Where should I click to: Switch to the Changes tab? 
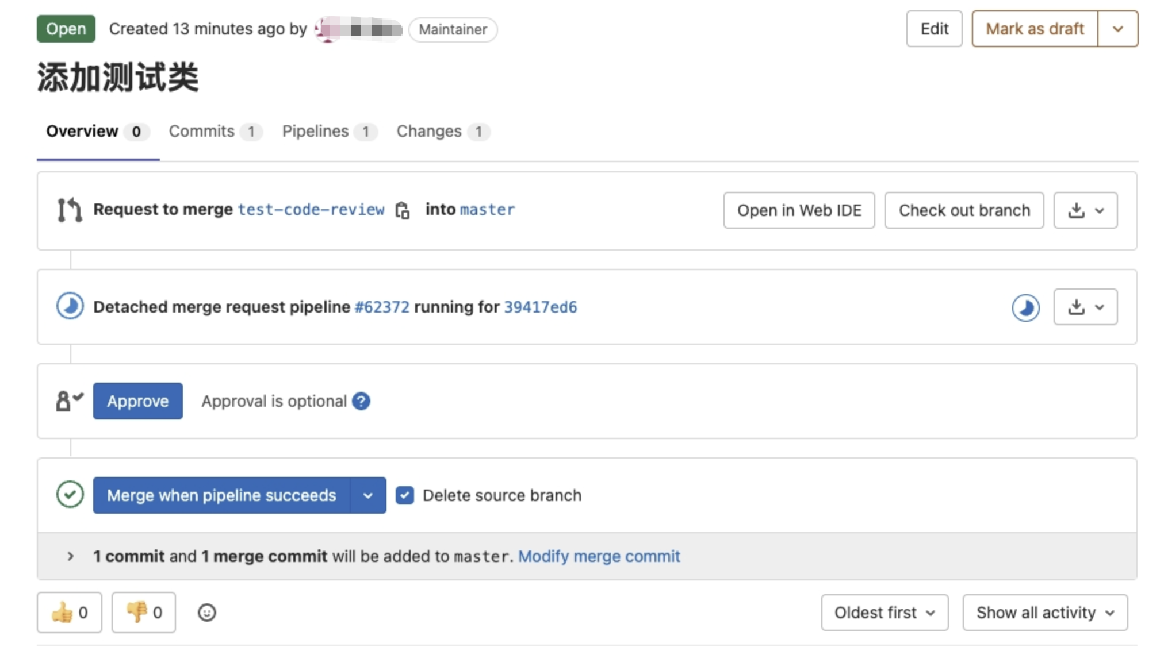(x=429, y=132)
